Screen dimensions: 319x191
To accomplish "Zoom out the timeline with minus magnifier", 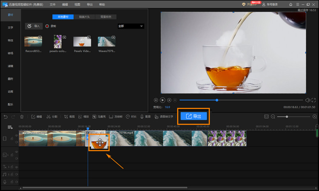I will pos(273,117).
